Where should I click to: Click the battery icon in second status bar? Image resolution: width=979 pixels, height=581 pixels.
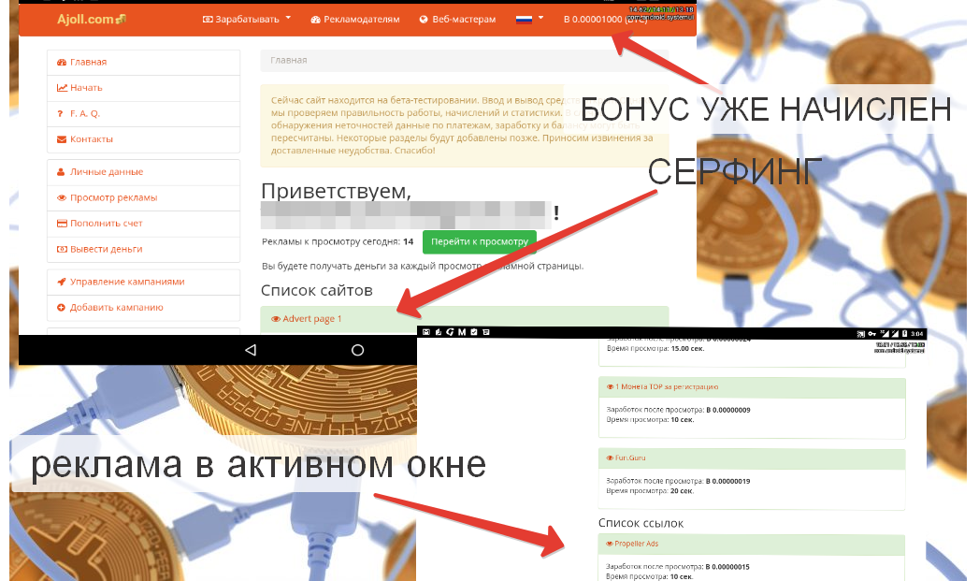point(905,334)
